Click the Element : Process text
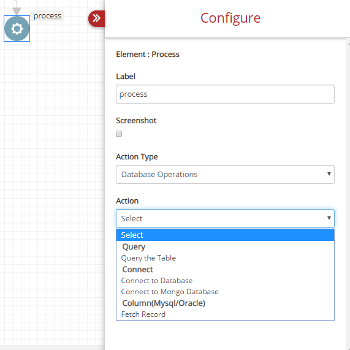The height and width of the screenshot is (350, 350). click(148, 55)
